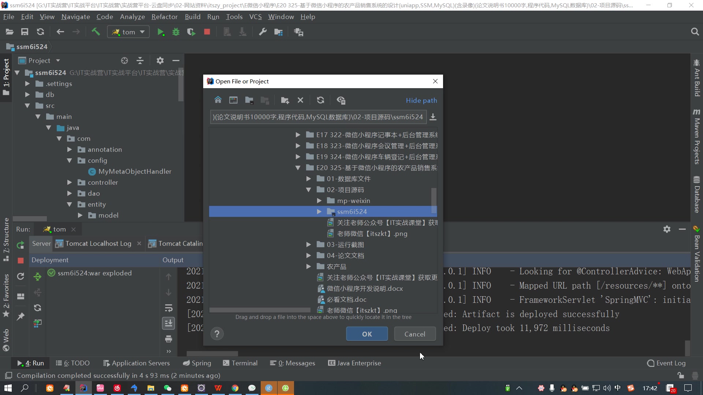Open the VCS menu
This screenshot has width=703, height=395.
255,17
